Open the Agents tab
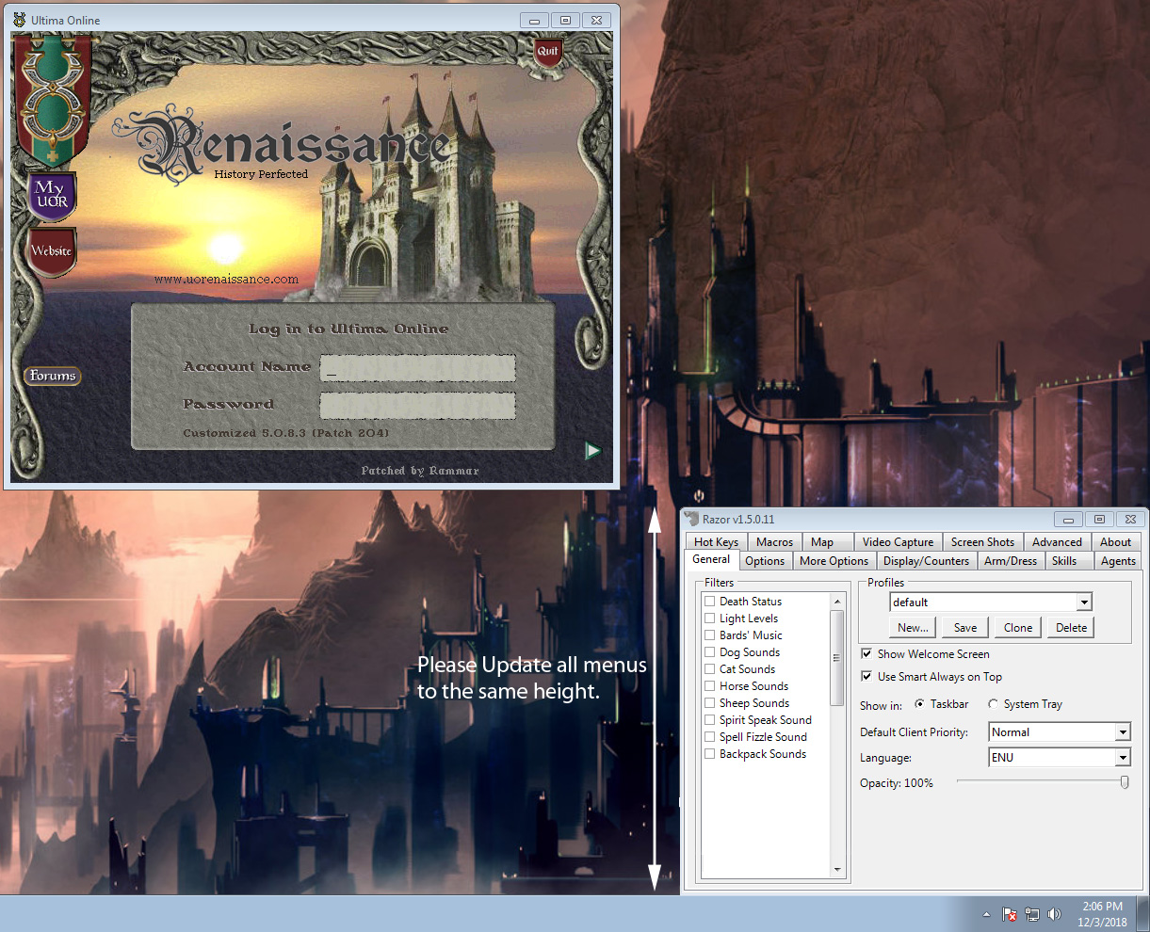Image resolution: width=1150 pixels, height=932 pixels. [1118, 561]
